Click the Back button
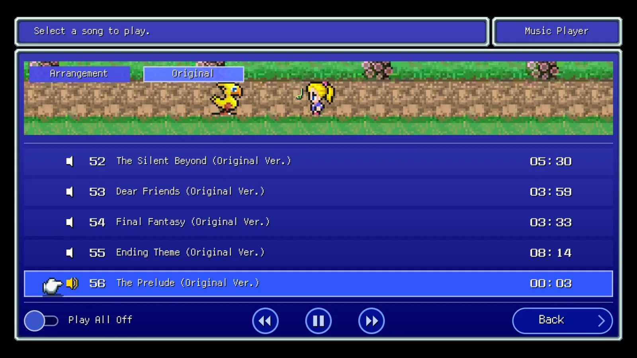 [562, 321]
